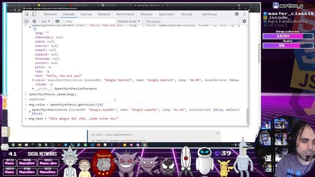The width and height of the screenshot is (315, 177).
Task: Click the 'onresume: null' property
Action: point(47,59)
